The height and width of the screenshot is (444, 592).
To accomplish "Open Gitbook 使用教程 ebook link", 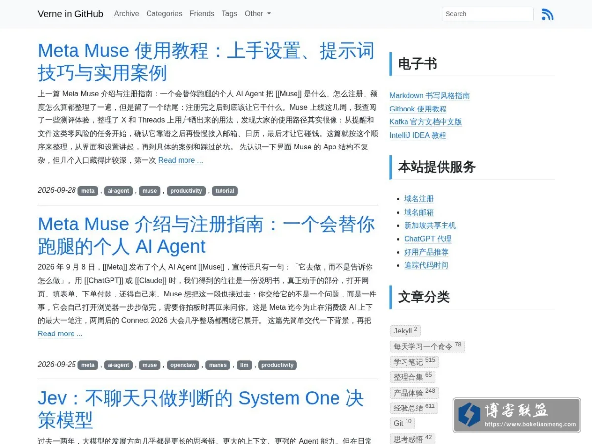I will [x=418, y=109].
